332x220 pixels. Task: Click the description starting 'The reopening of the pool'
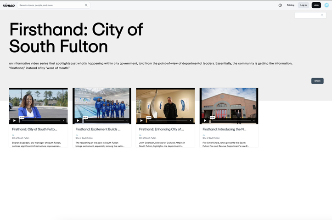(x=100, y=144)
